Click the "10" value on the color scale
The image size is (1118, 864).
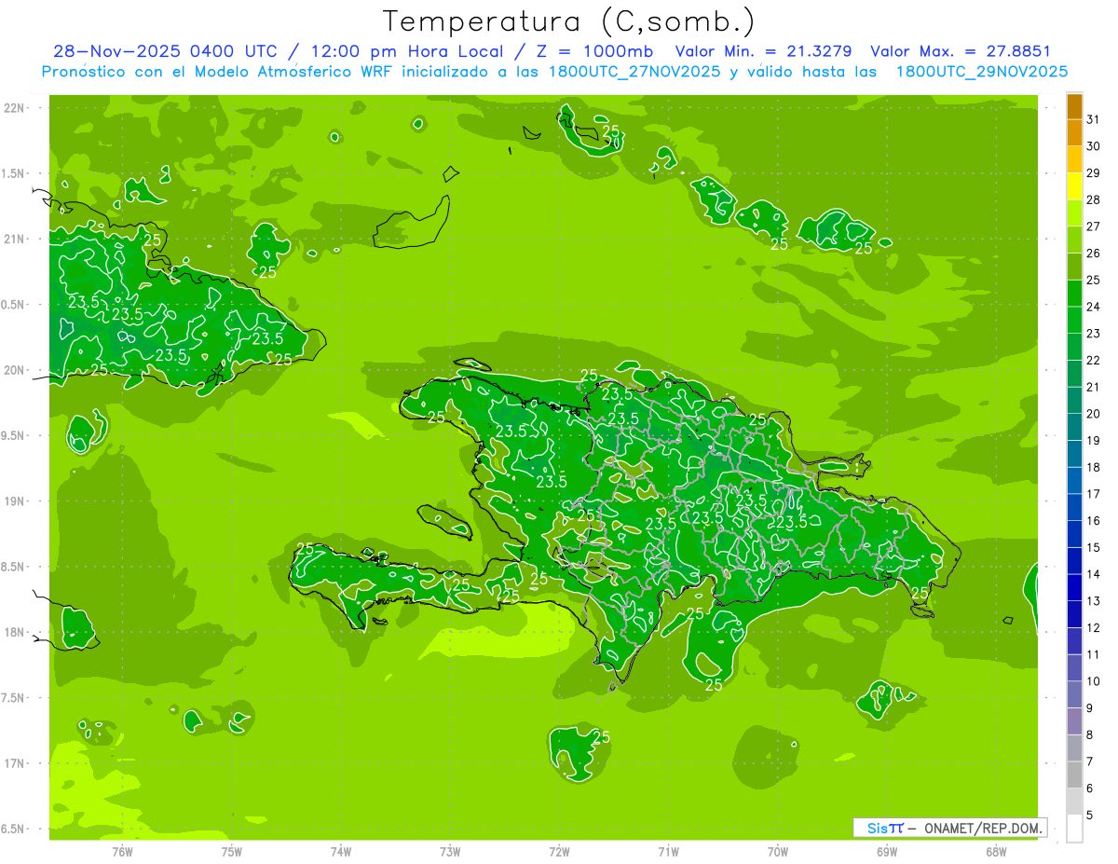pyautogui.click(x=1094, y=681)
